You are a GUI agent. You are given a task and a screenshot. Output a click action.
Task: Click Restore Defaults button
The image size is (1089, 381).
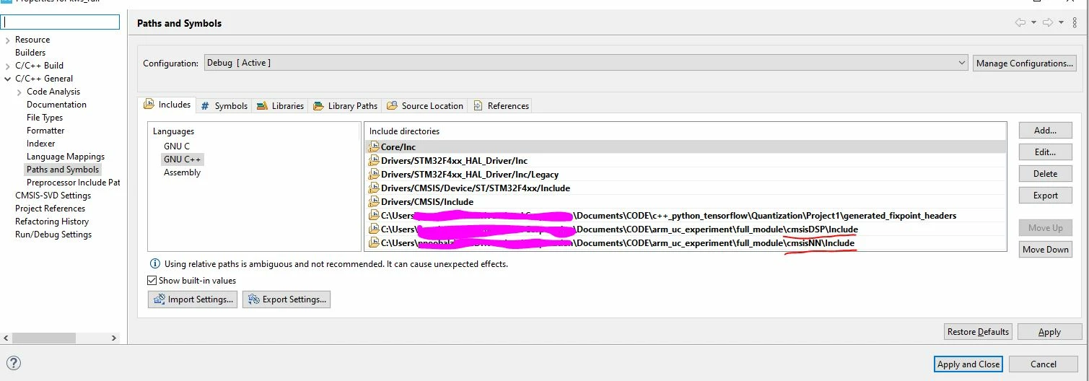click(x=978, y=332)
